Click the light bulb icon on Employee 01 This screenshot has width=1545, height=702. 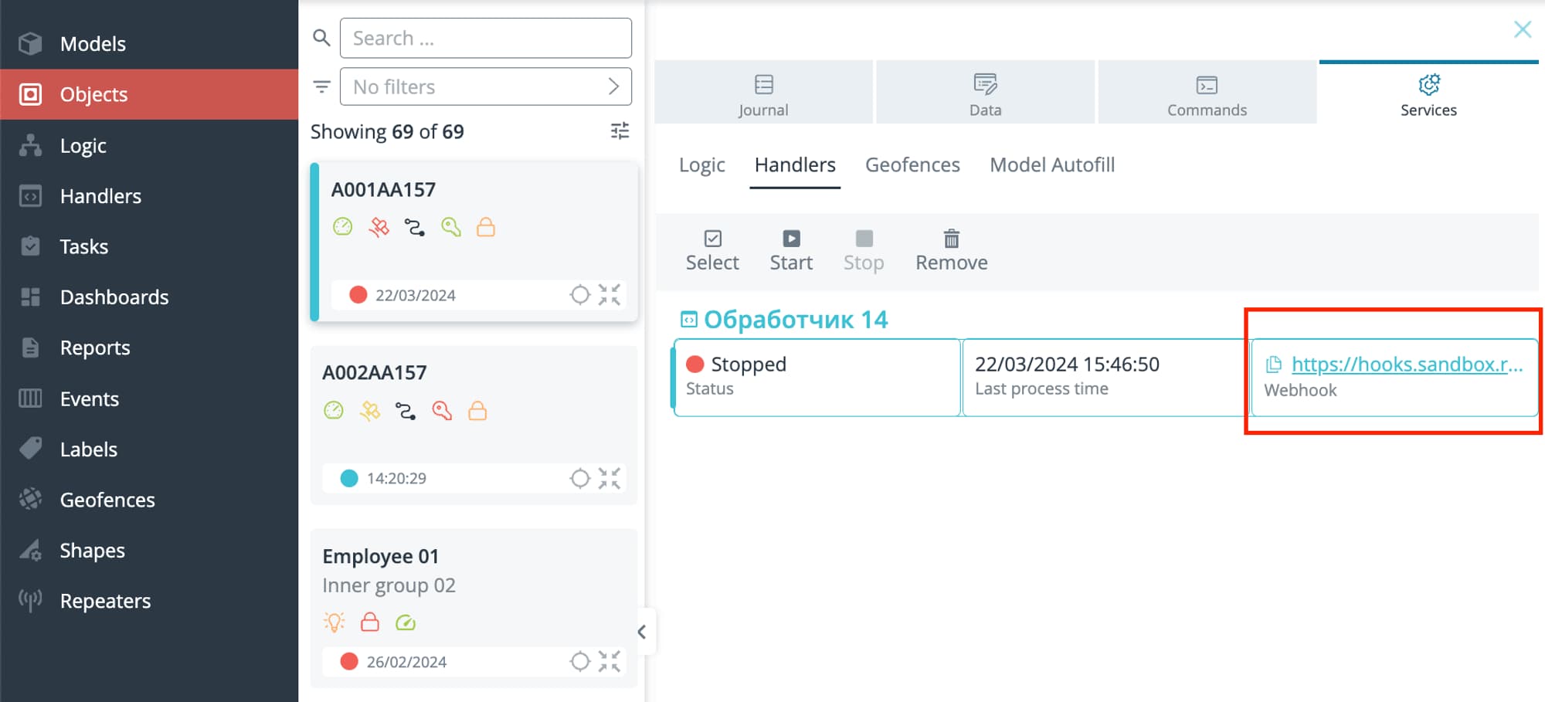pyautogui.click(x=334, y=622)
